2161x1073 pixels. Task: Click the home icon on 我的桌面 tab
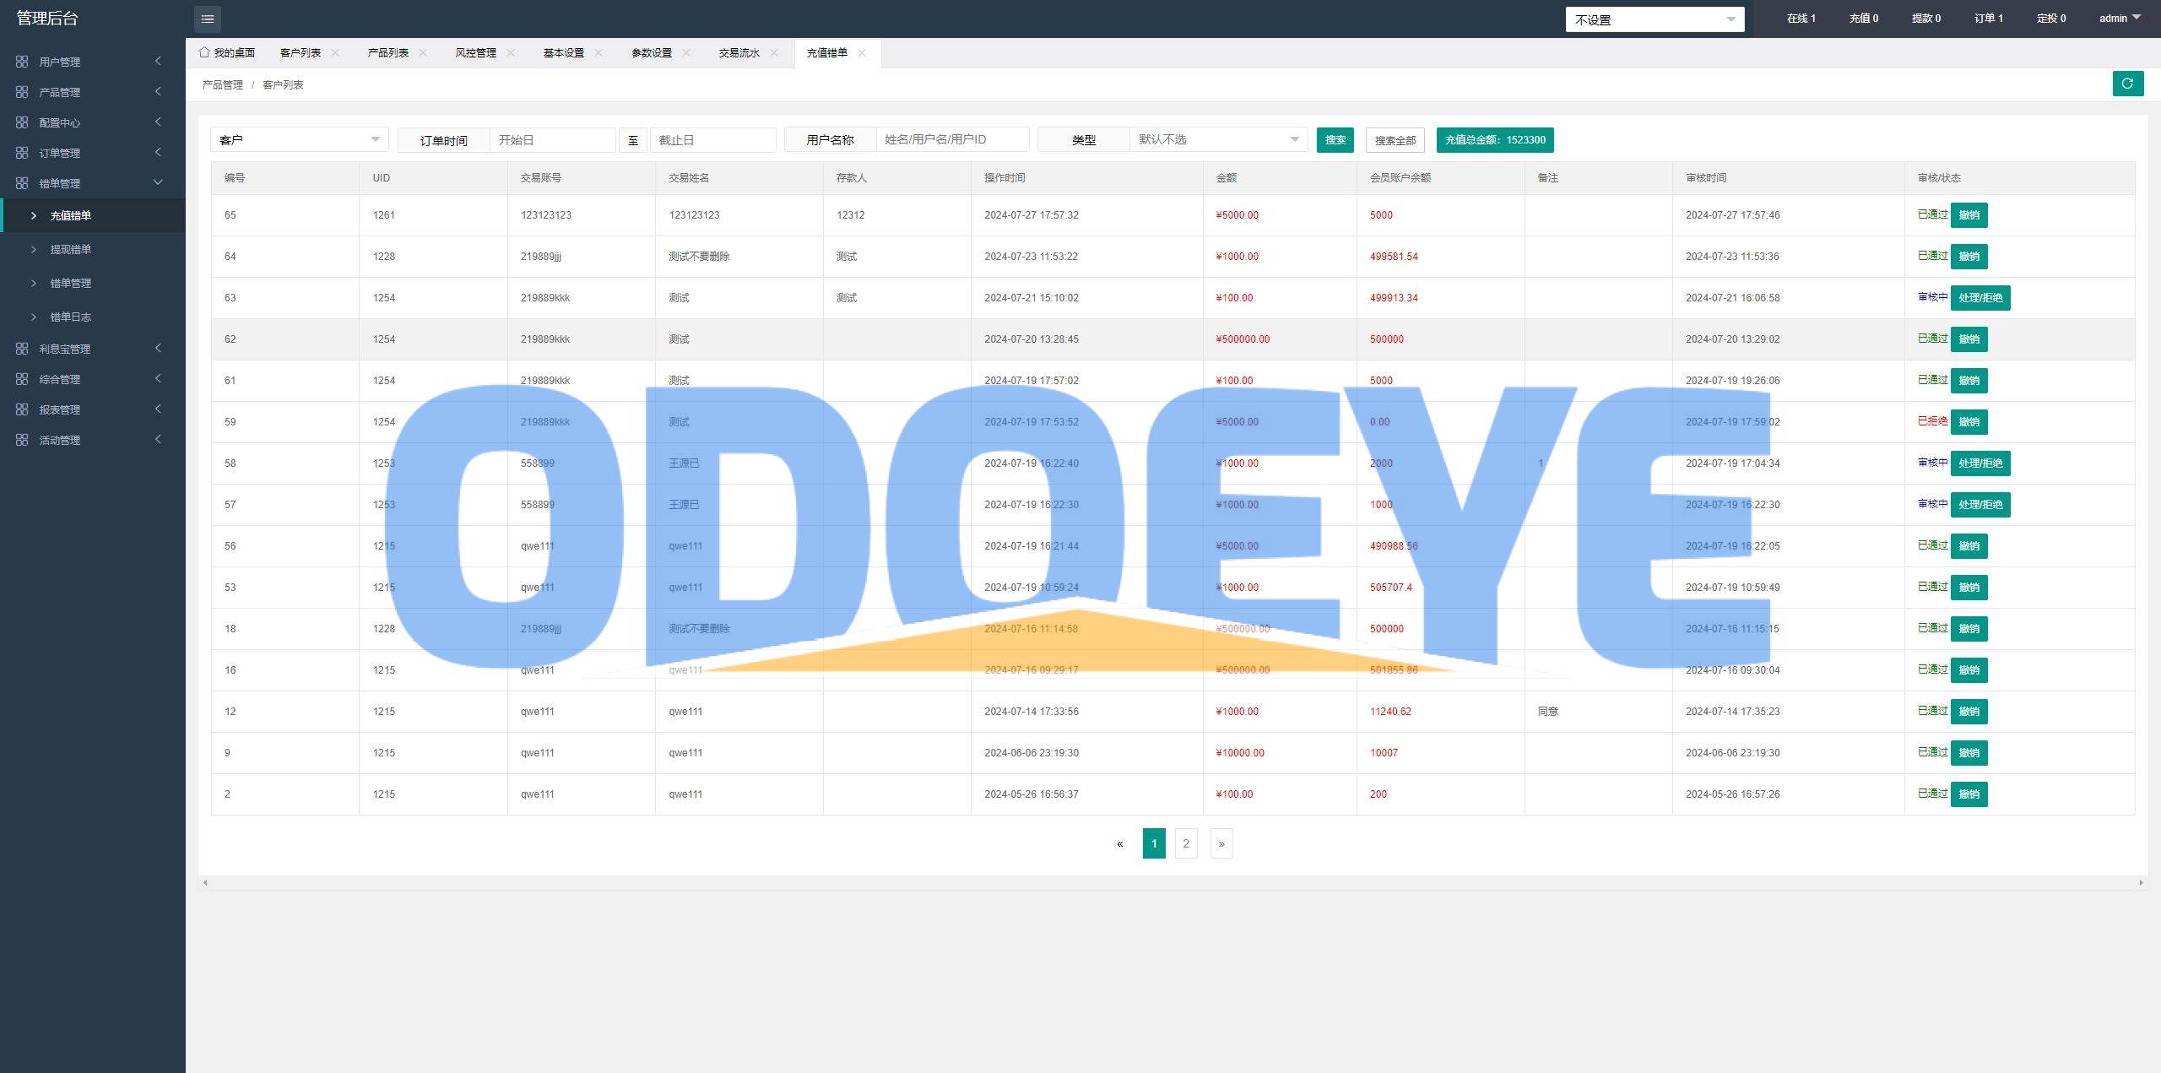204,52
